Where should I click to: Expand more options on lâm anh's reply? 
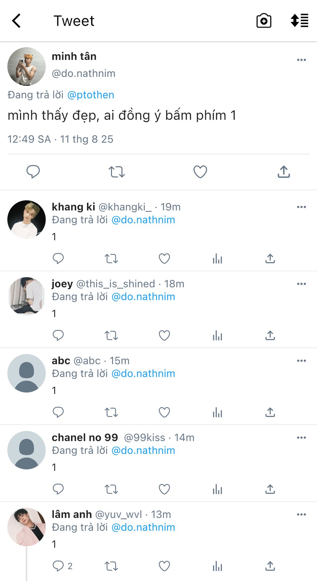(301, 514)
